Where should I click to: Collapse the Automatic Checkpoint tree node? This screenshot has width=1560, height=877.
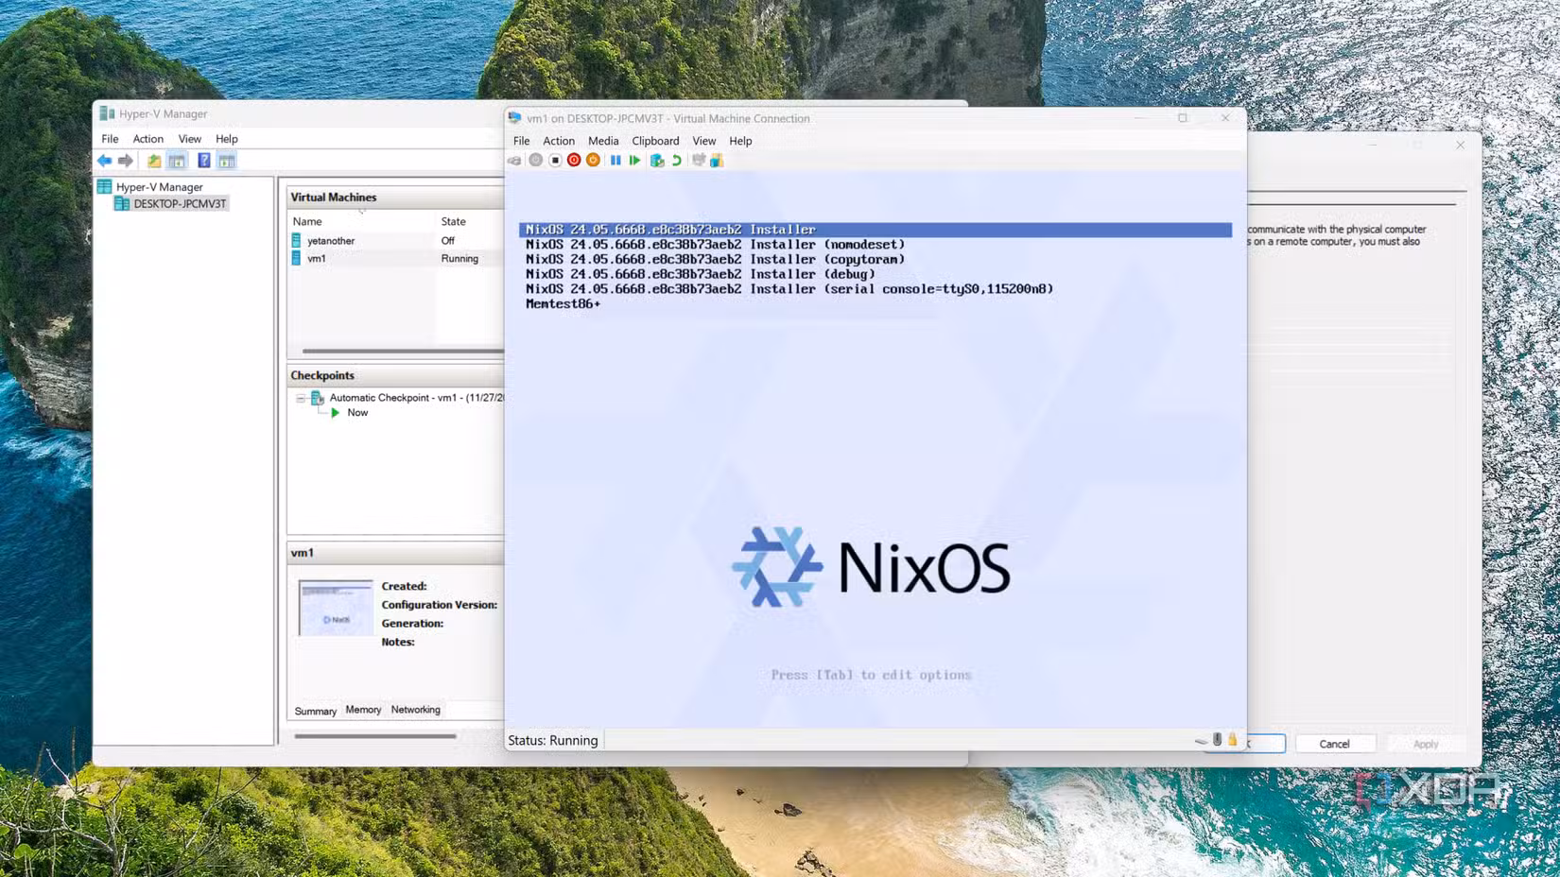point(301,398)
